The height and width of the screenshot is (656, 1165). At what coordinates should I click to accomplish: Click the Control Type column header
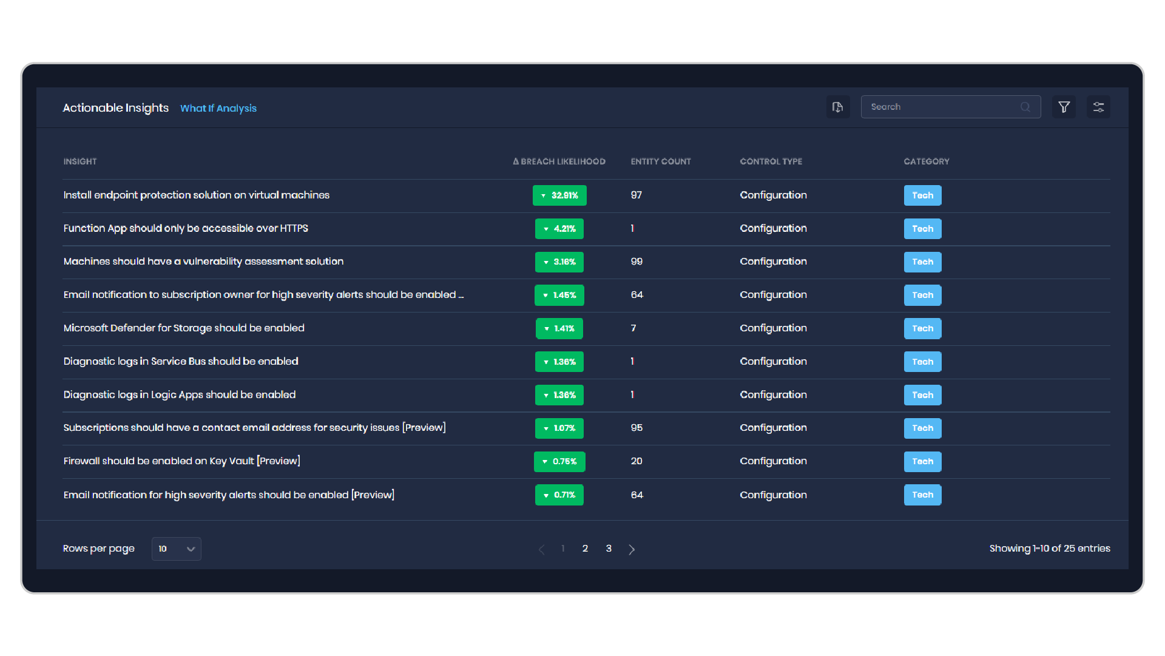771,161
